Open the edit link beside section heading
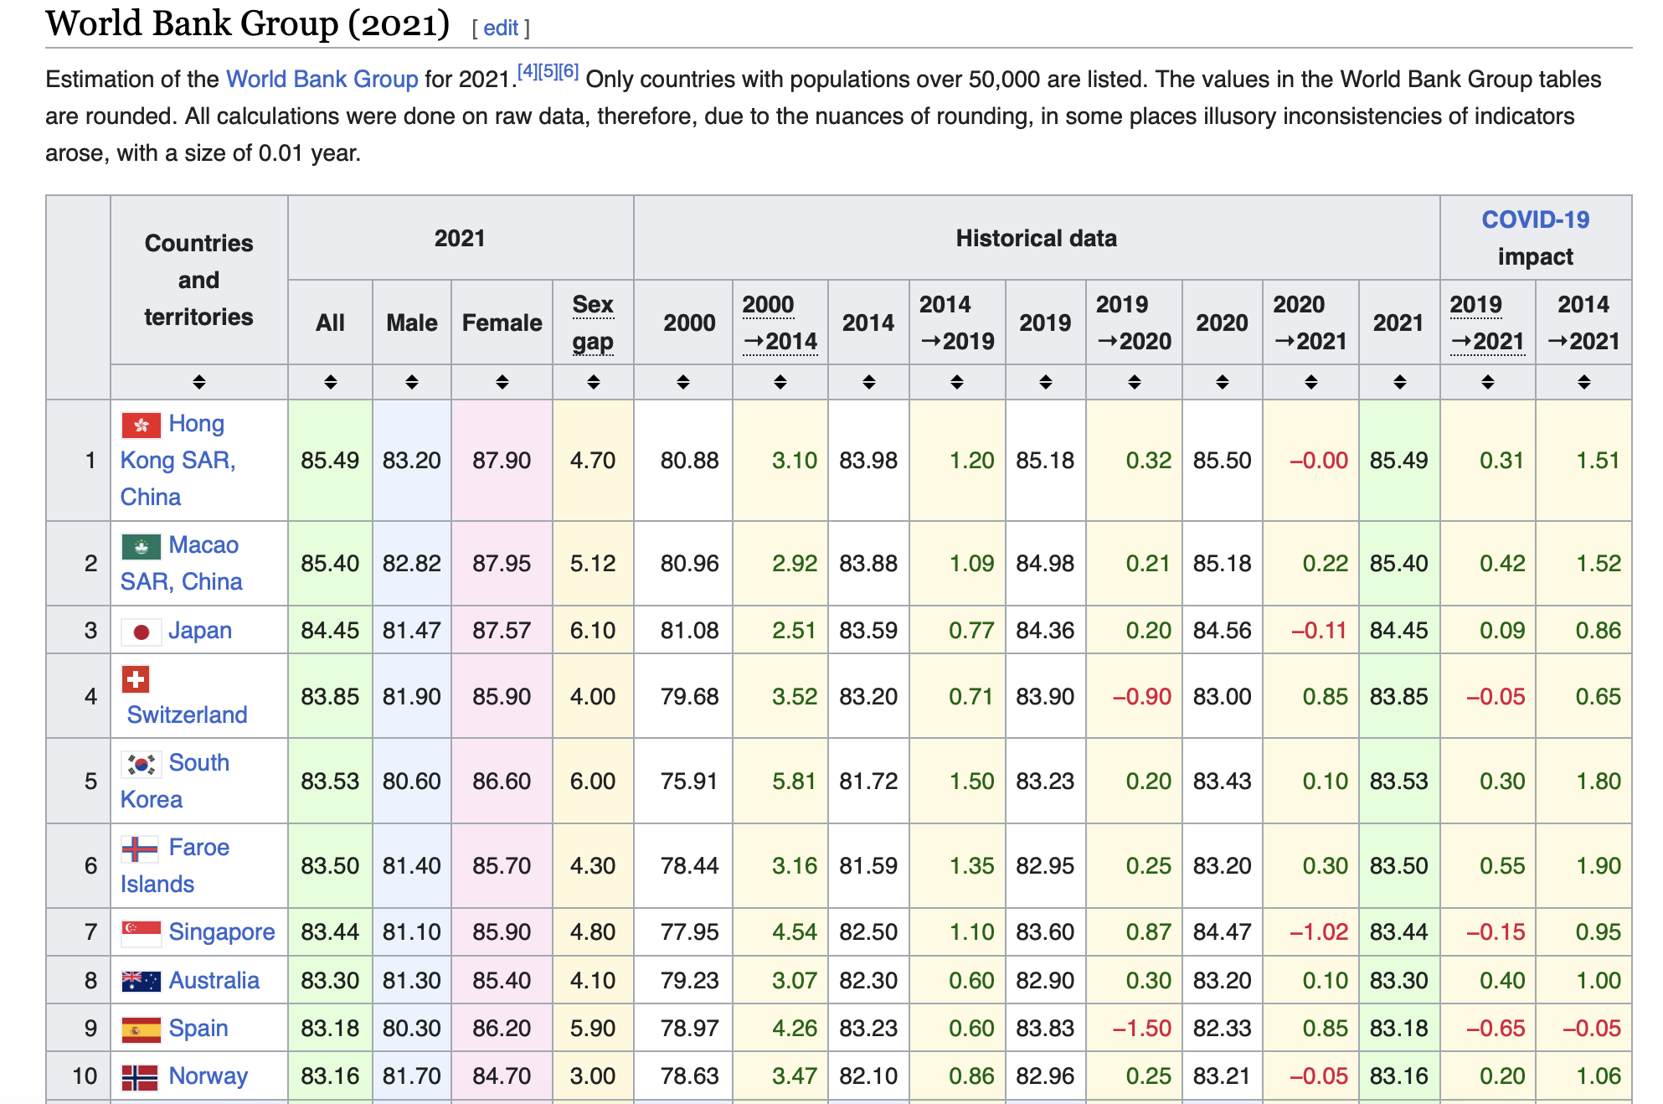 [x=501, y=28]
